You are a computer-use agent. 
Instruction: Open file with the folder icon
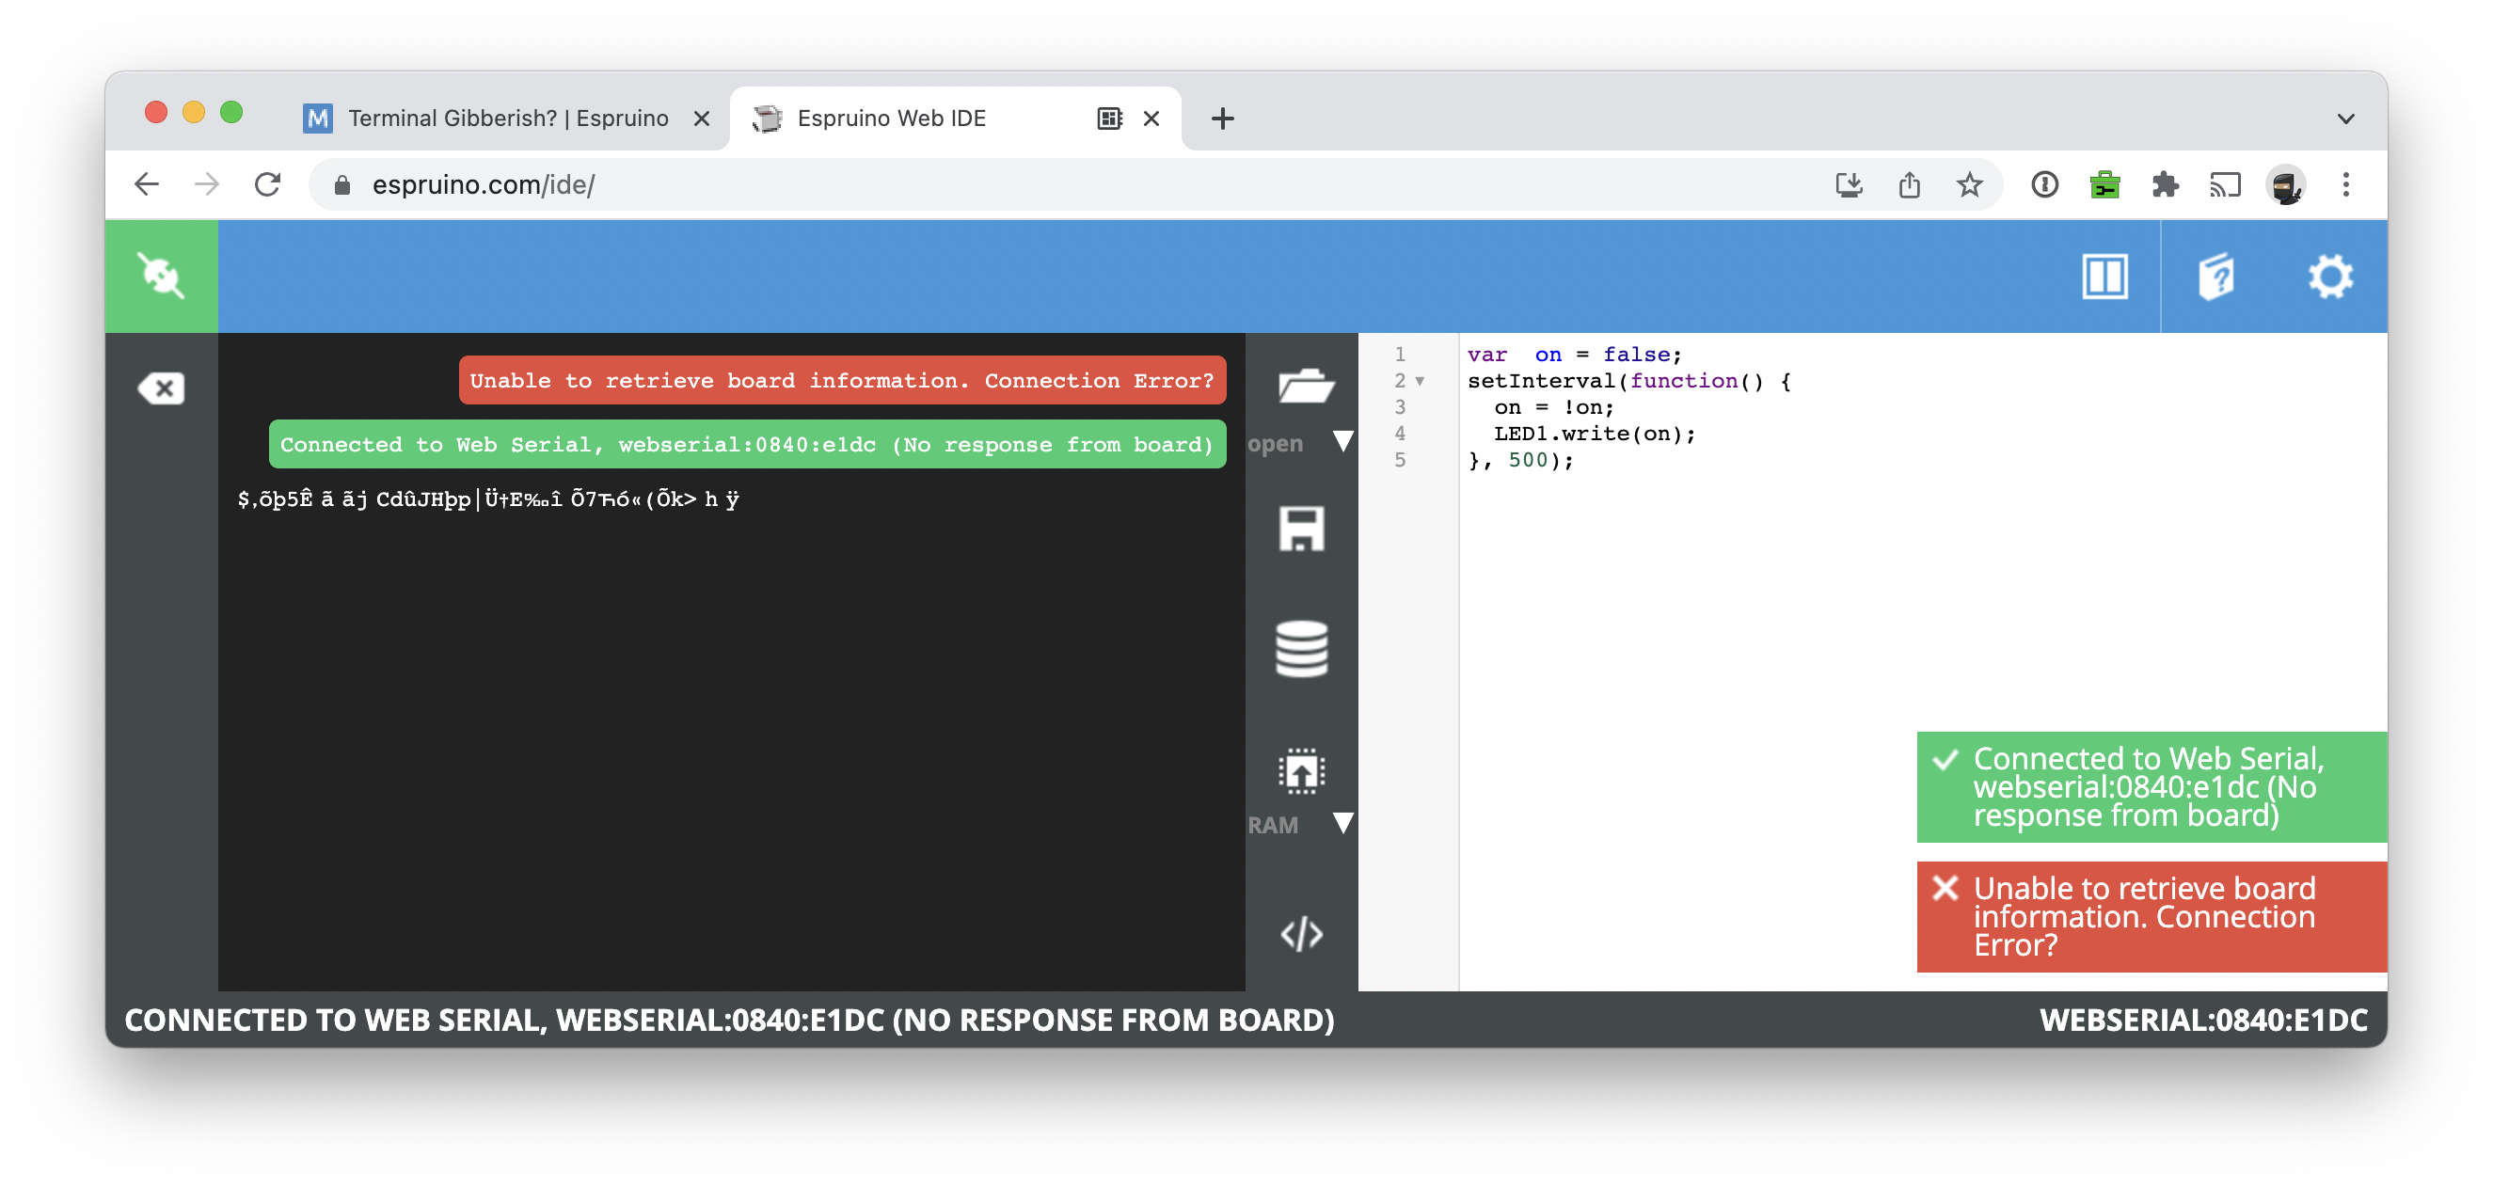1303,386
